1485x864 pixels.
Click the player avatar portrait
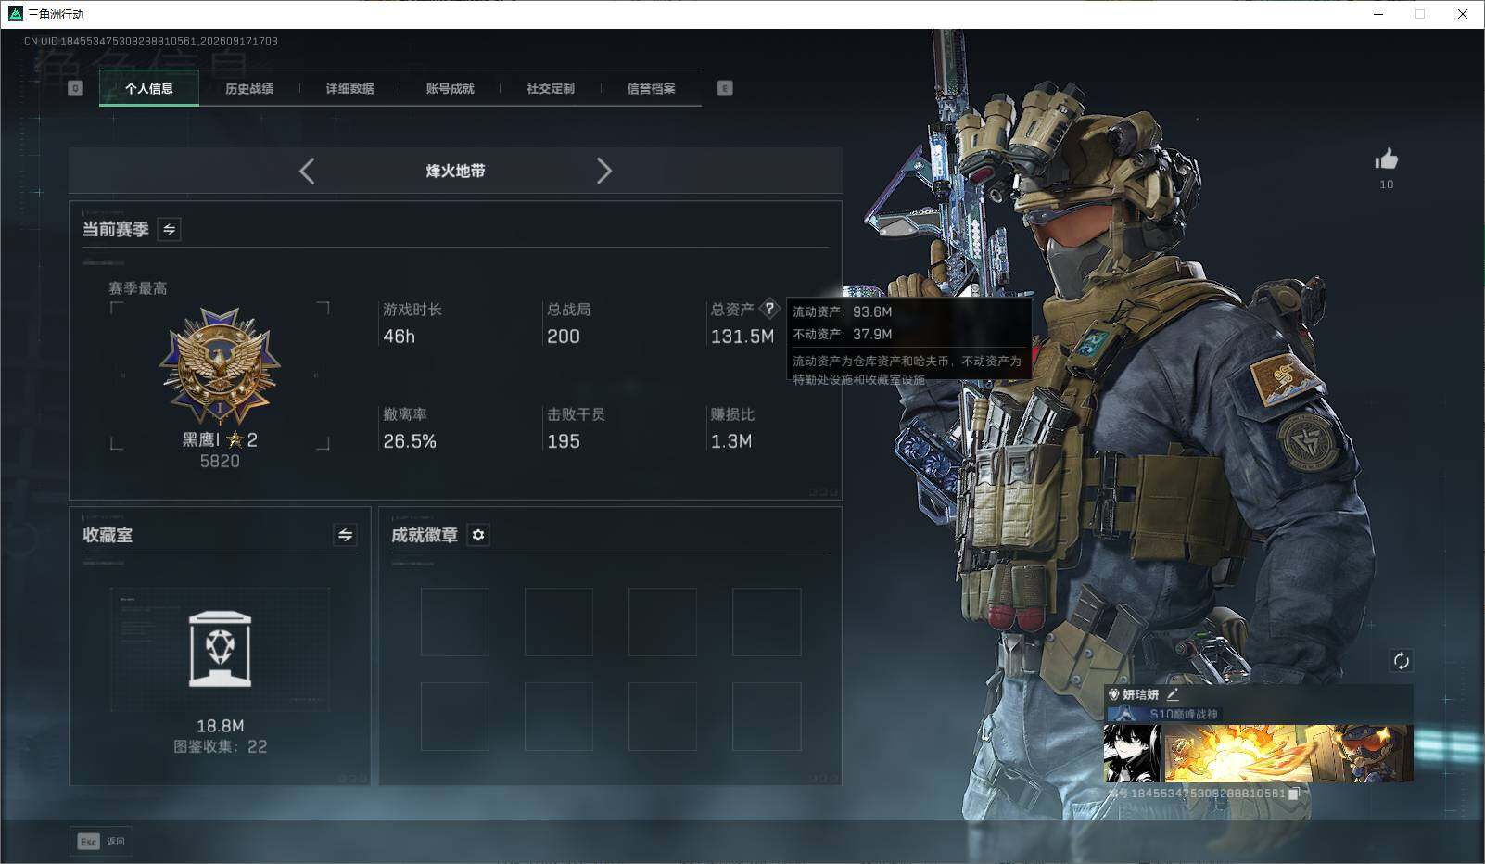1133,754
